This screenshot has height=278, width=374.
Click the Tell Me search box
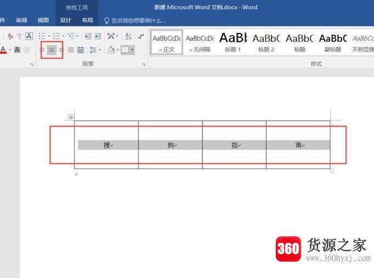pyautogui.click(x=139, y=20)
